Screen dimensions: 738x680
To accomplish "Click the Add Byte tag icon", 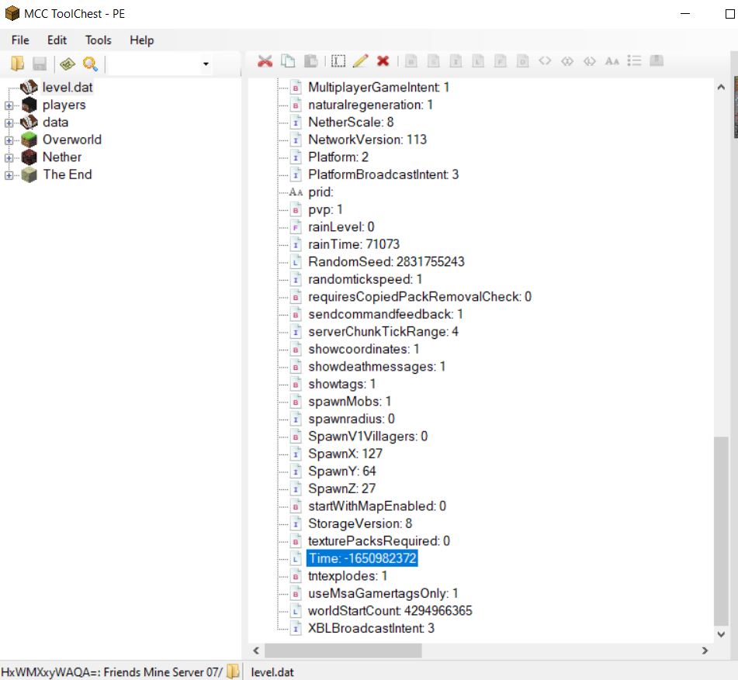I will (x=411, y=60).
